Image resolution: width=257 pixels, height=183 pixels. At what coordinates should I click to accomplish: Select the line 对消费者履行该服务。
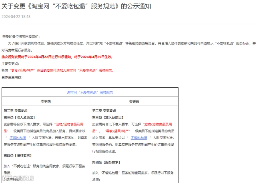click(x=18, y=50)
